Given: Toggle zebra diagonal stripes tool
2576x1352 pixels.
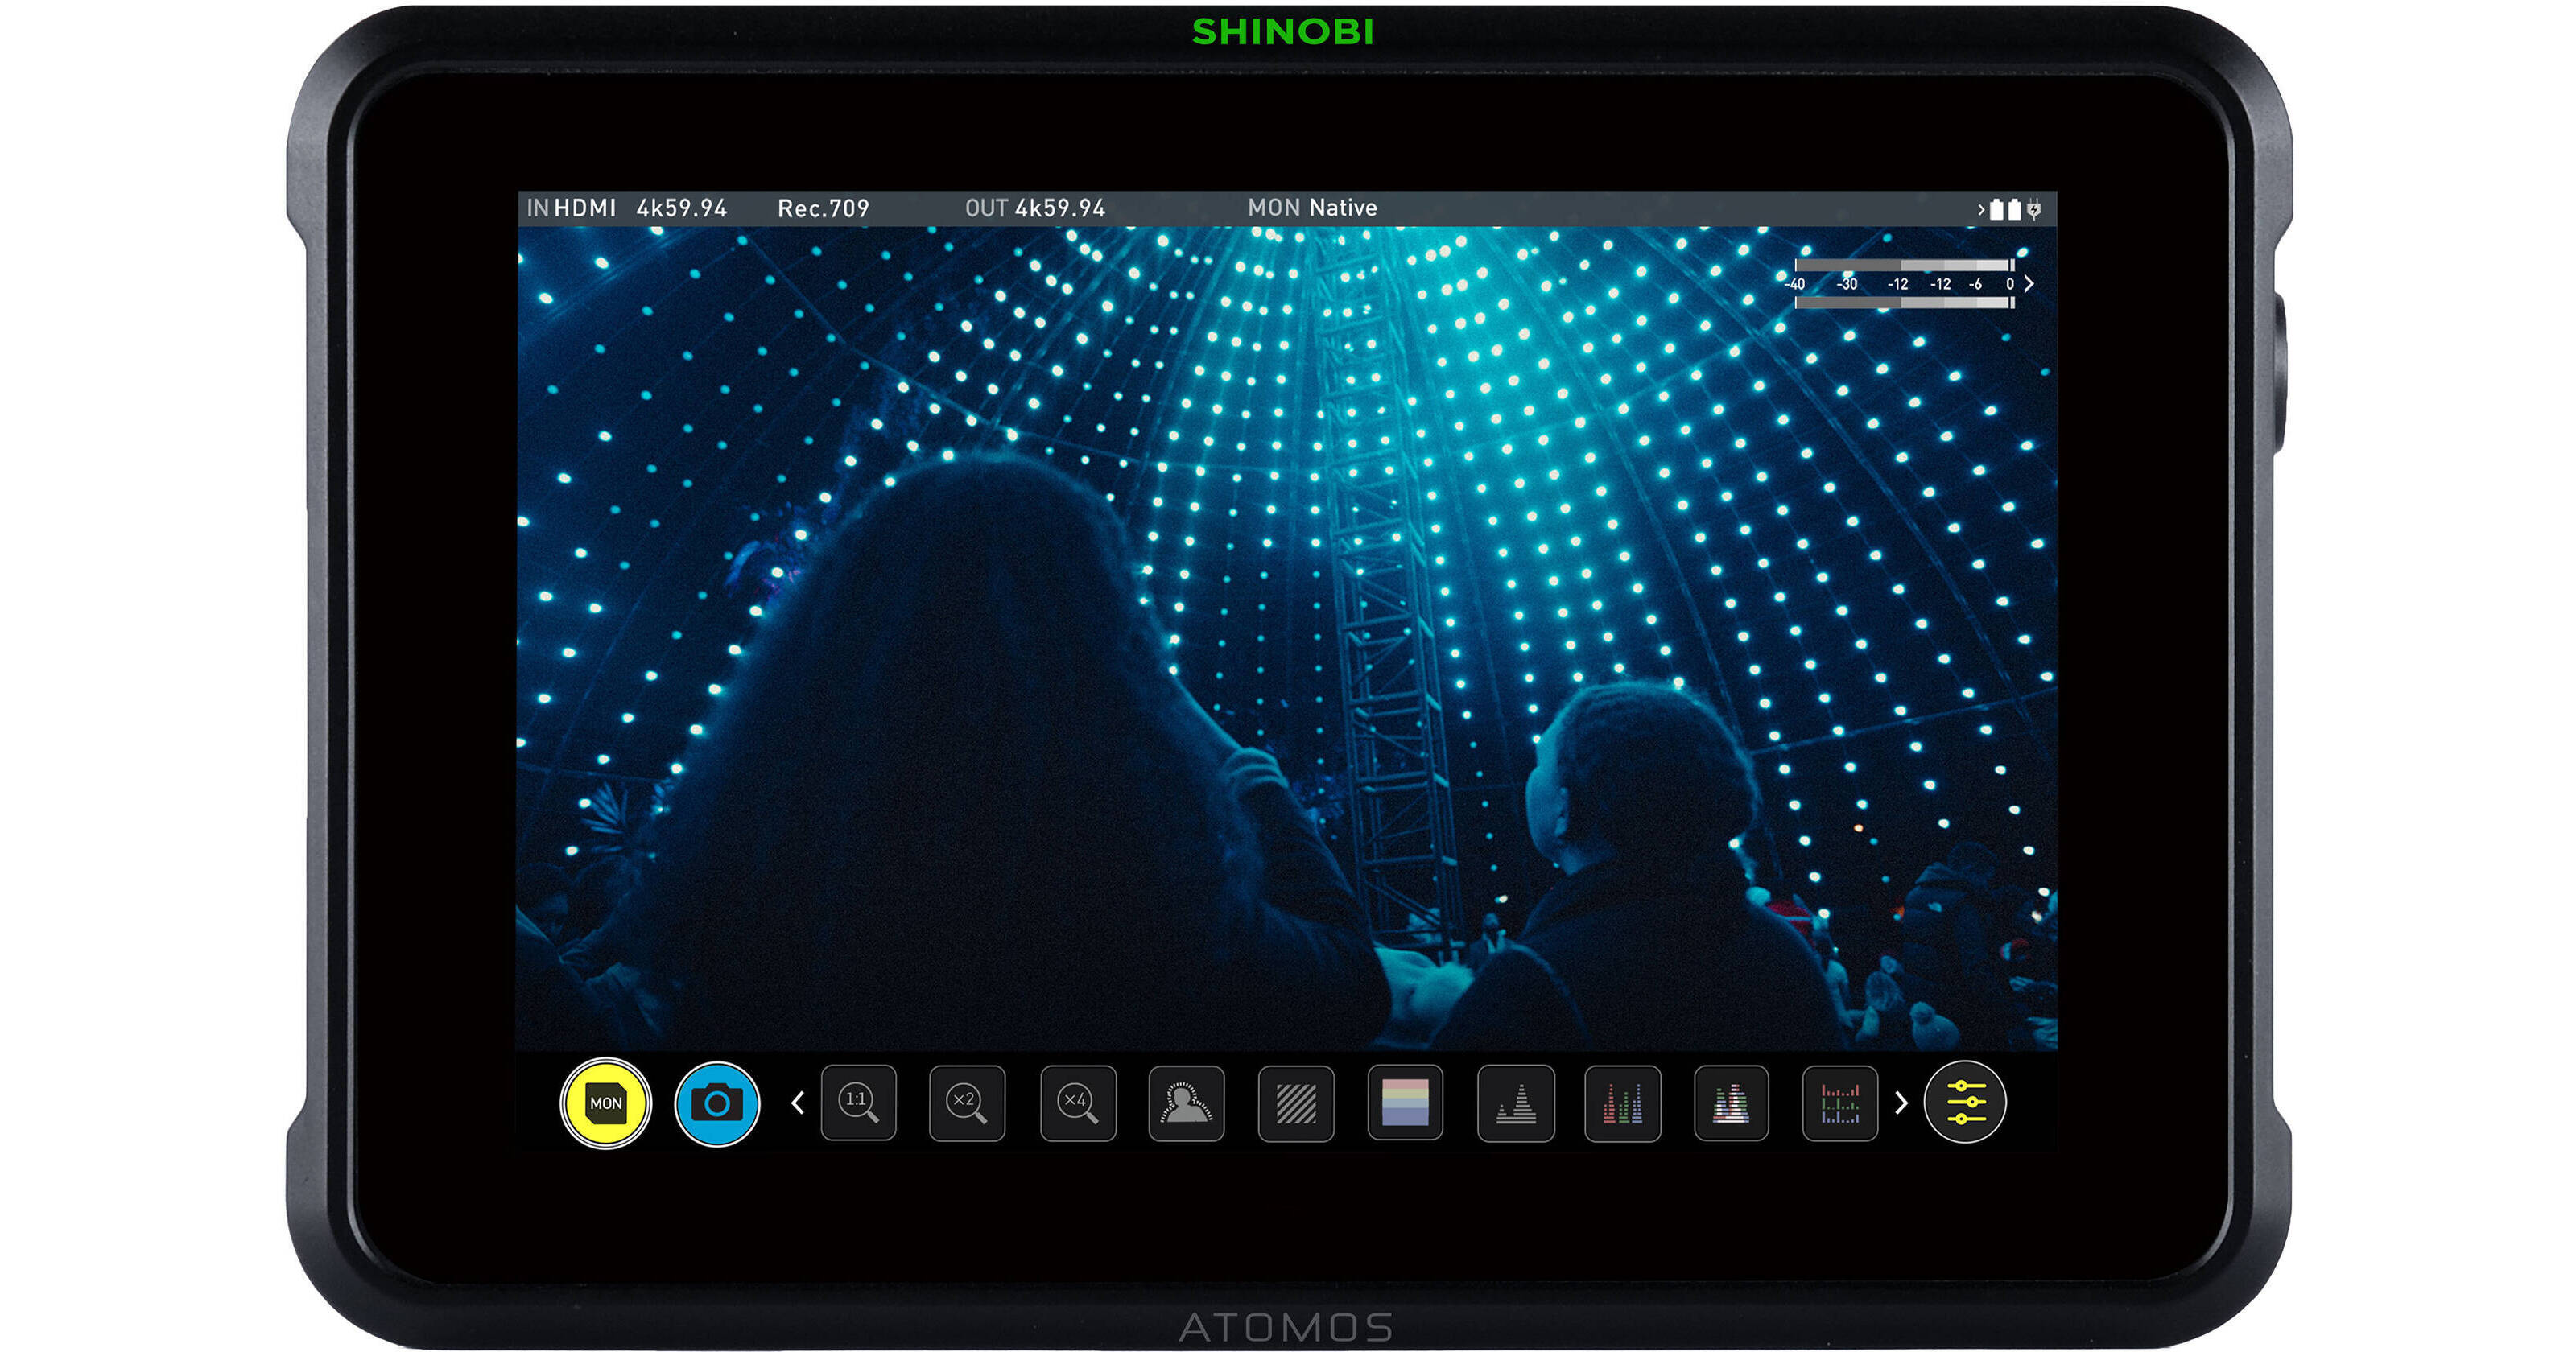Looking at the screenshot, I should 1296,1103.
